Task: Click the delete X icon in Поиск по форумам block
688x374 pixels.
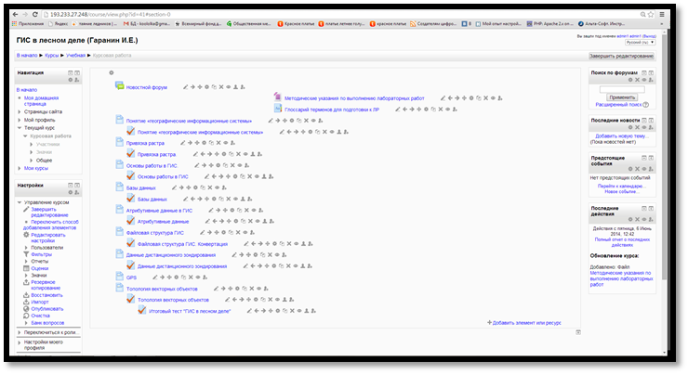Action: click(637, 80)
